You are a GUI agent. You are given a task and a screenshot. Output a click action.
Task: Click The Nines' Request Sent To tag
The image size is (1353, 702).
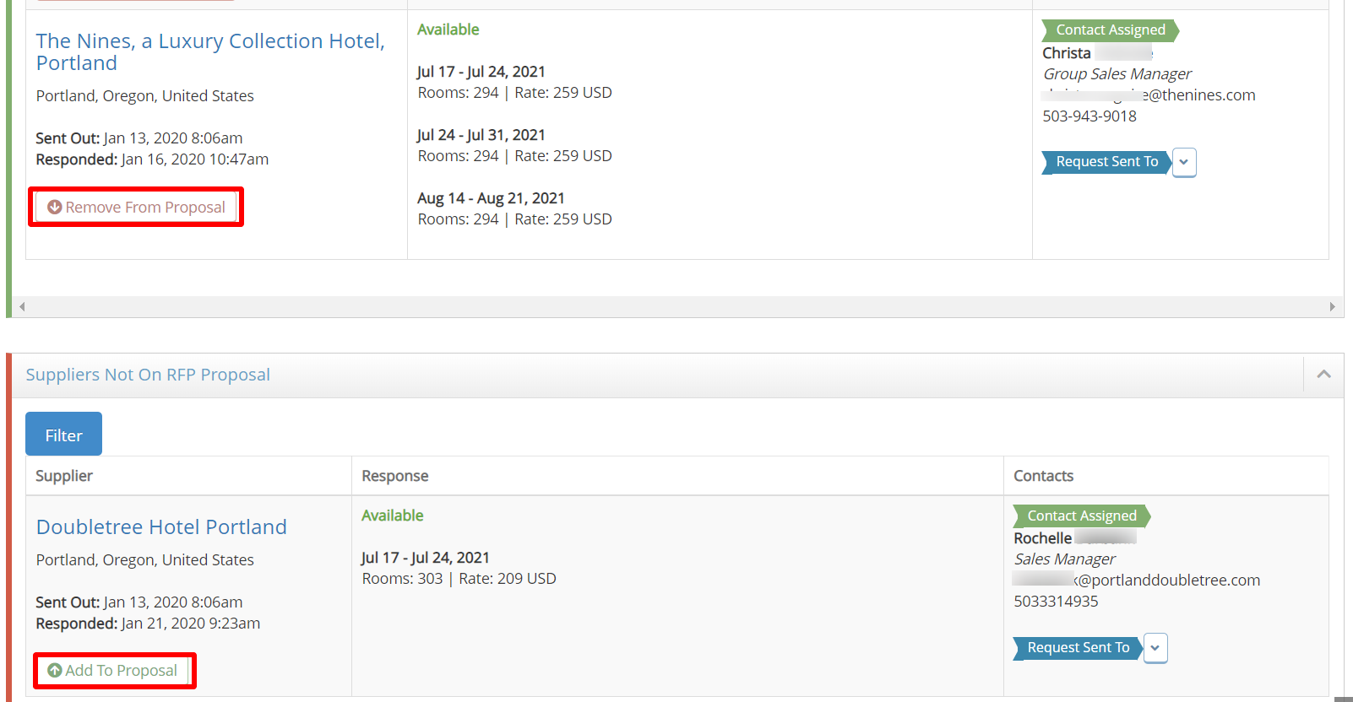(1106, 162)
